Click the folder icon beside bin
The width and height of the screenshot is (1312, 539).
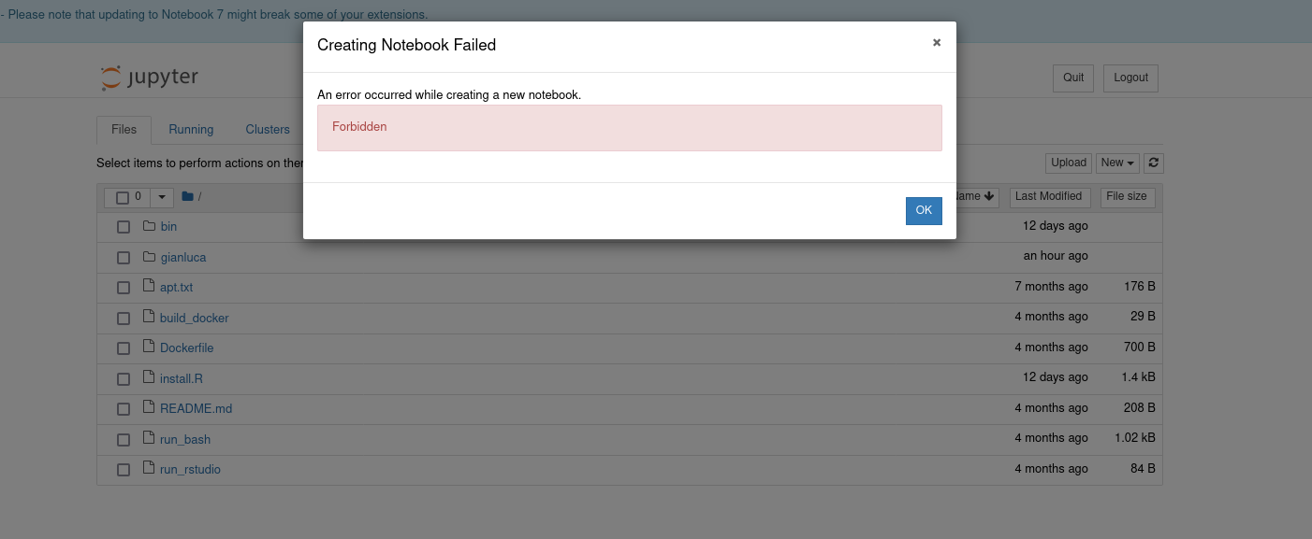click(x=148, y=225)
